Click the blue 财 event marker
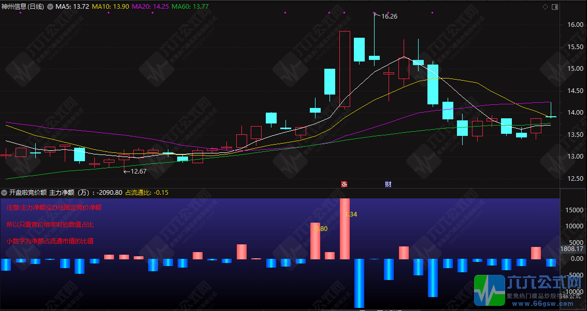The width and height of the screenshot is (587, 311). [x=388, y=184]
